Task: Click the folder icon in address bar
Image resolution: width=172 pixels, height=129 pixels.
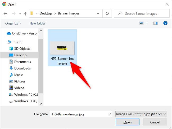Action: tap(32, 13)
